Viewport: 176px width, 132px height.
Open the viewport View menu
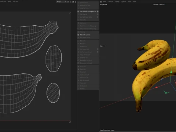tap(104, 2)
